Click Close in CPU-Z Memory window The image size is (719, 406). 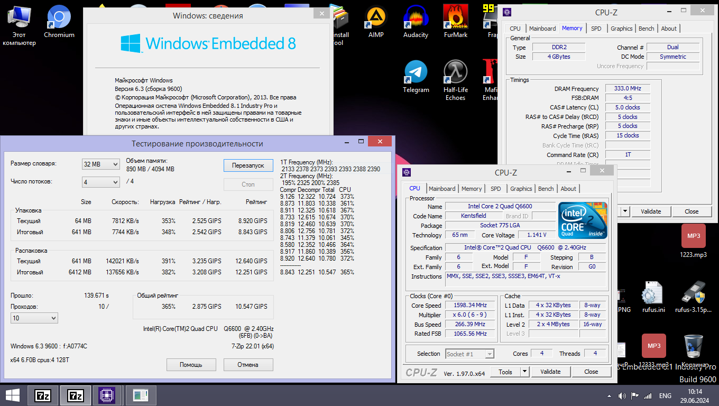[692, 211]
